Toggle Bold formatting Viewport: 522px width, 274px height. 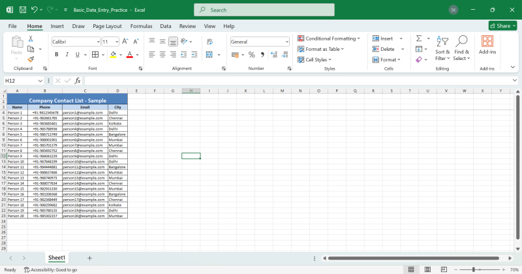[57, 55]
